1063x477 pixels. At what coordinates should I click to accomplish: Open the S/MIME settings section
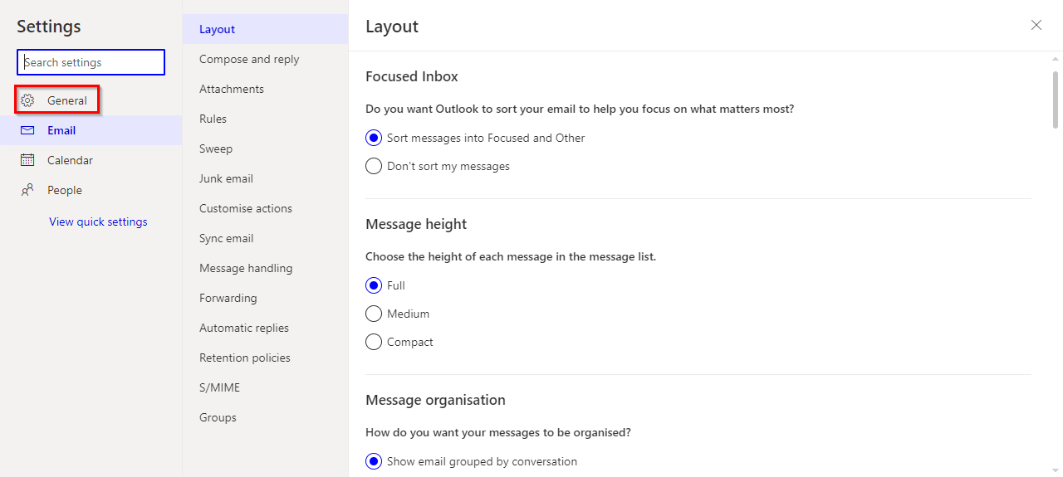(219, 387)
